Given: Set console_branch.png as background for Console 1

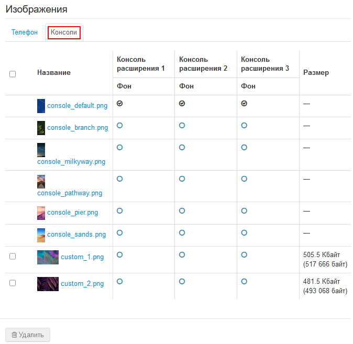Looking at the screenshot, I should 120,126.
